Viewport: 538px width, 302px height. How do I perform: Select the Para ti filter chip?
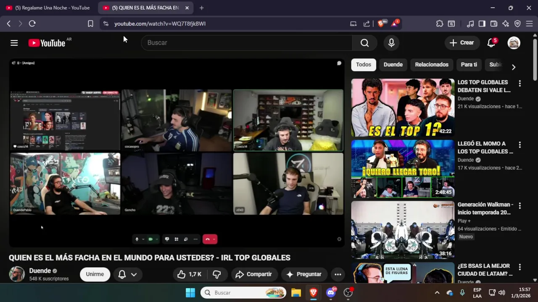click(x=469, y=65)
